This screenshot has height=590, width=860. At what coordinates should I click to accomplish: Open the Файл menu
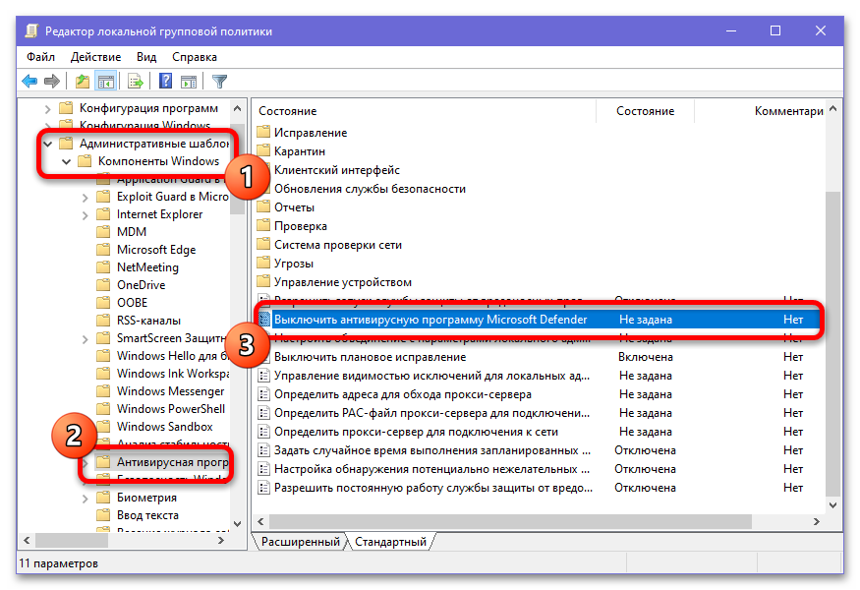click(x=40, y=57)
